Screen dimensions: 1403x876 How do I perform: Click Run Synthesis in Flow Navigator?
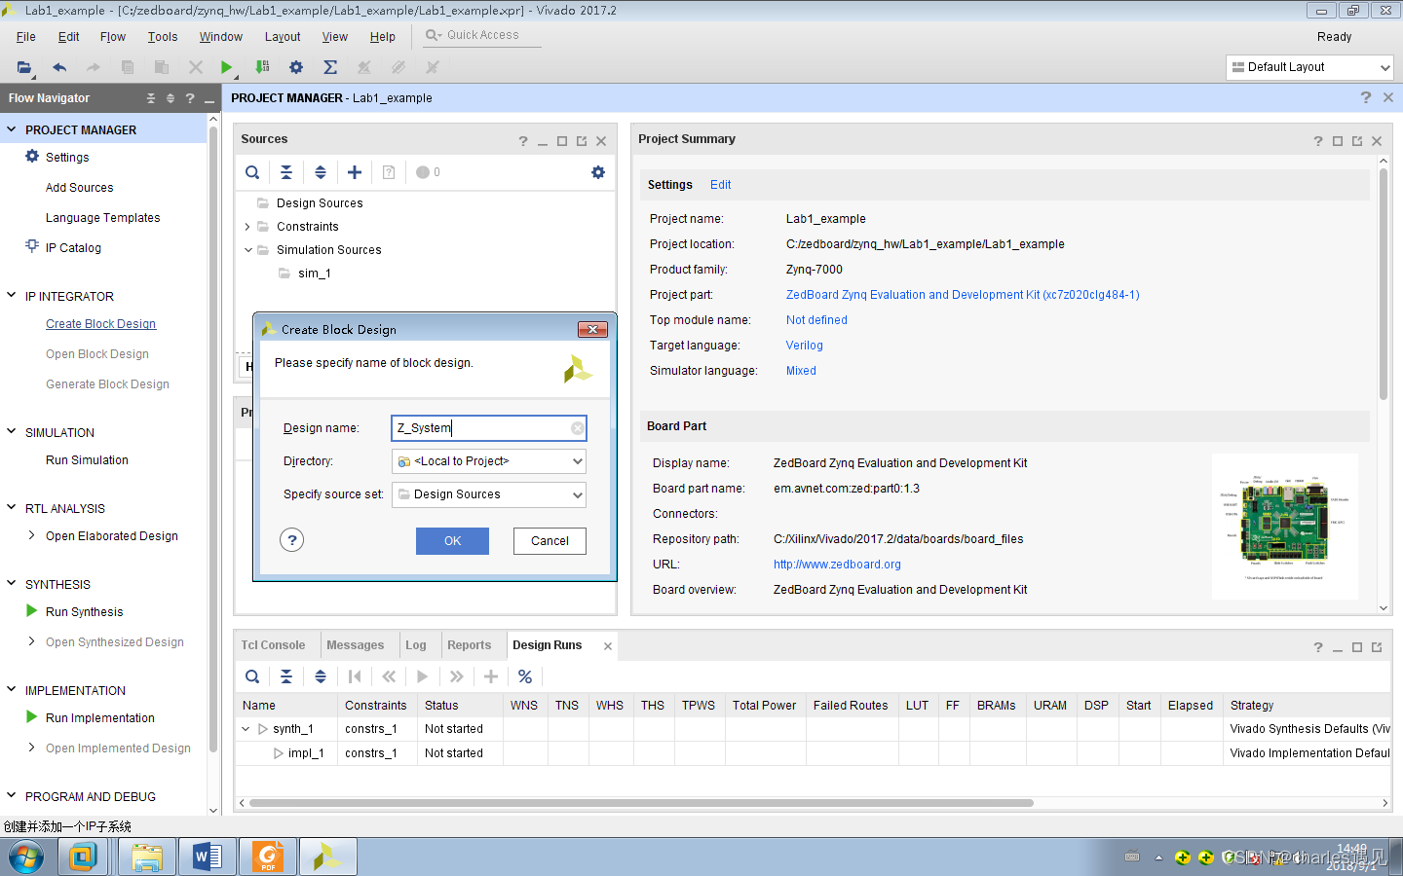pyautogui.click(x=84, y=612)
